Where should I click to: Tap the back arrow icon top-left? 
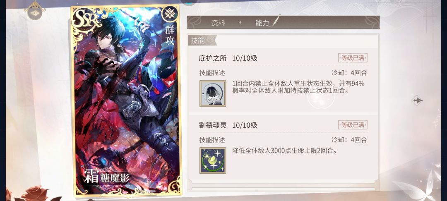click(35, 13)
